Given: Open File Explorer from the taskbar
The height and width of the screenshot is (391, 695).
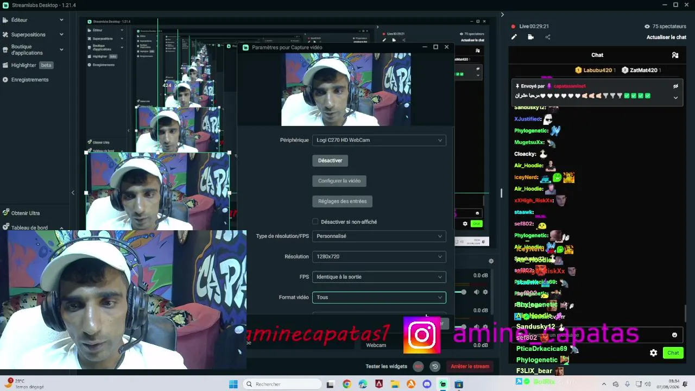Looking at the screenshot, I should coord(395,384).
